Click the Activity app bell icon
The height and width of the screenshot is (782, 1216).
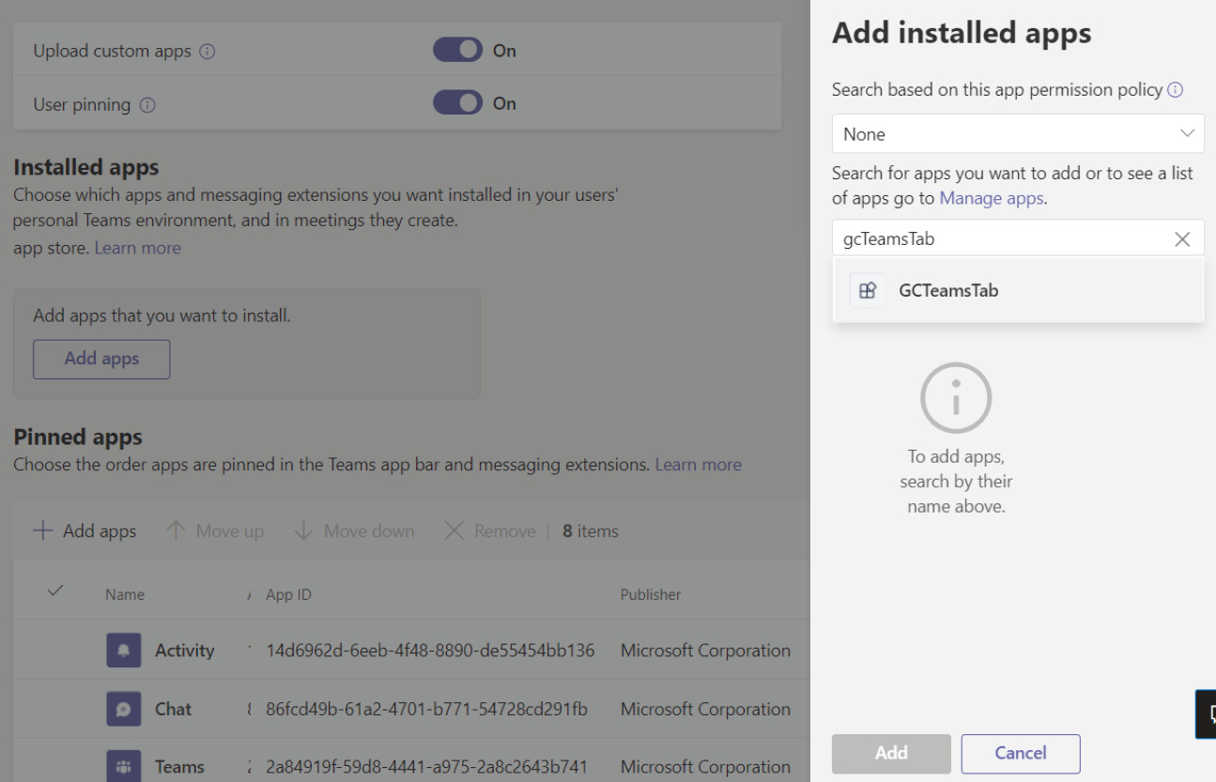pyautogui.click(x=124, y=651)
